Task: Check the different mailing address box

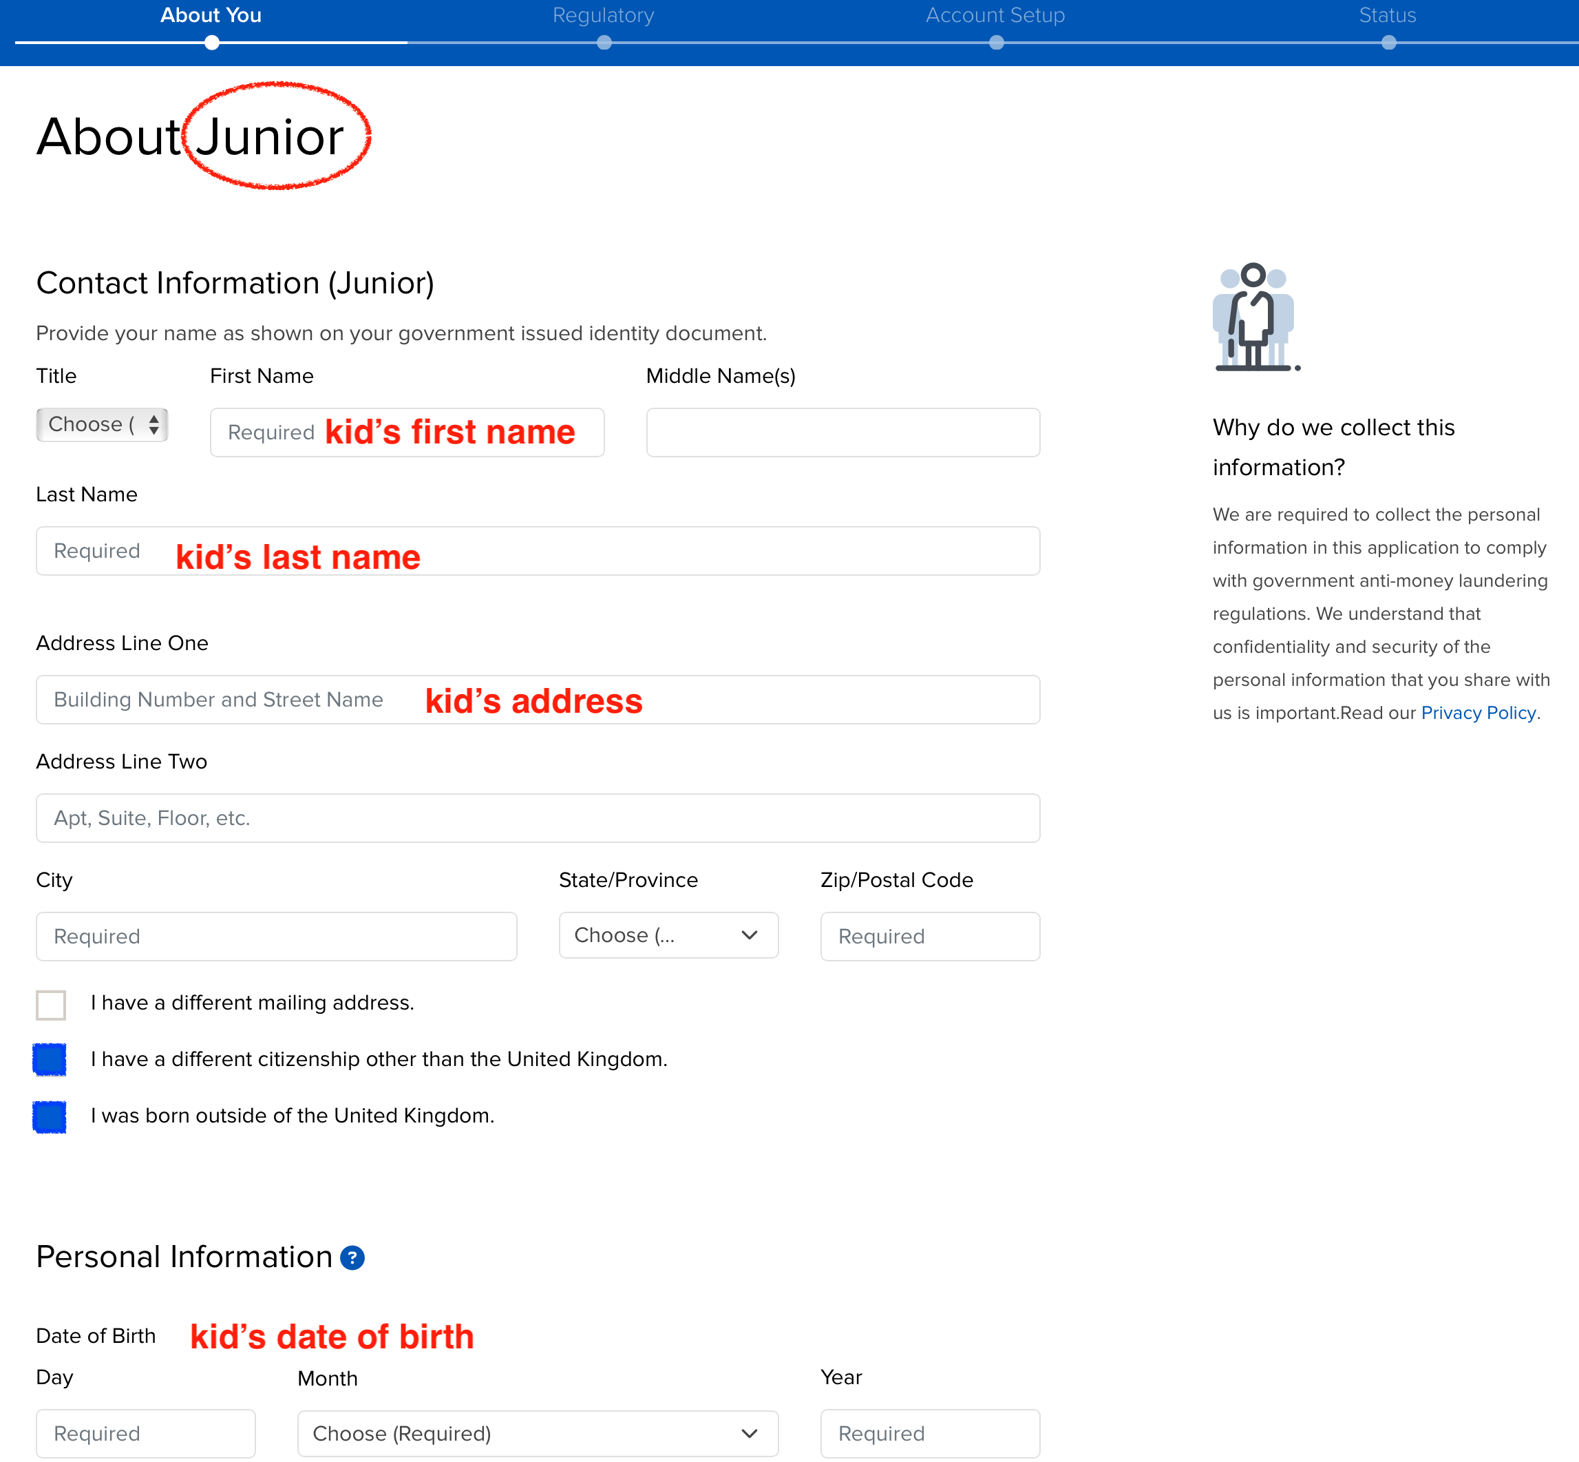Action: (x=51, y=1004)
